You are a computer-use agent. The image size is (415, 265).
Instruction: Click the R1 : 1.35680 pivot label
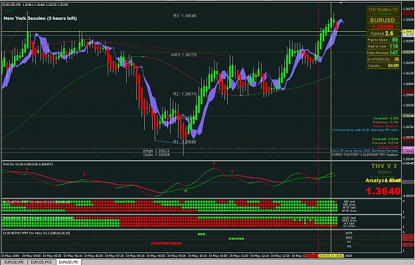click(185, 142)
